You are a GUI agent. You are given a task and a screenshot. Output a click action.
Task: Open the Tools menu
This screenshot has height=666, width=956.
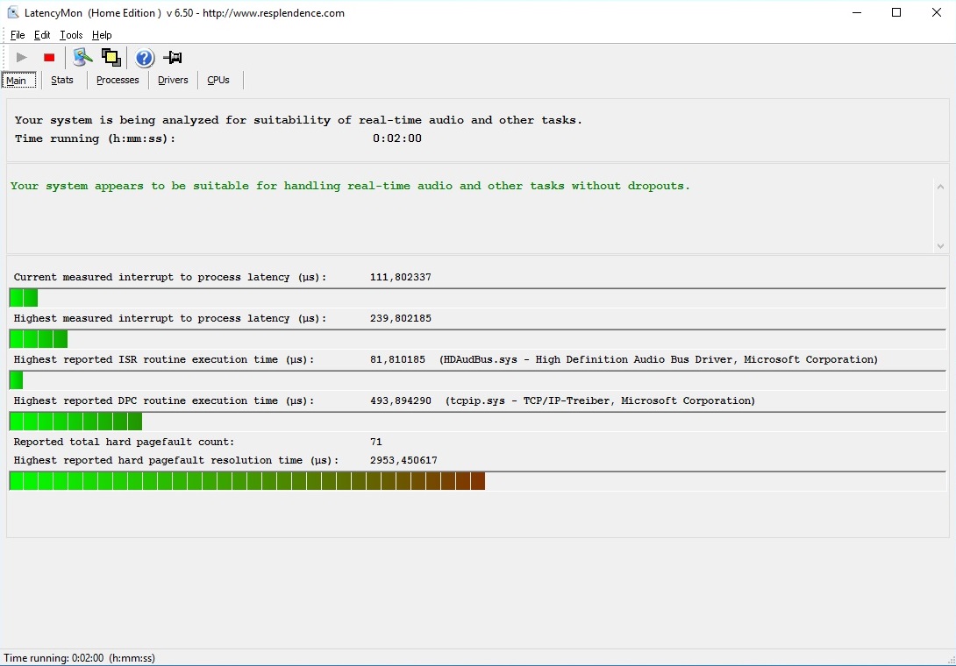click(x=71, y=35)
